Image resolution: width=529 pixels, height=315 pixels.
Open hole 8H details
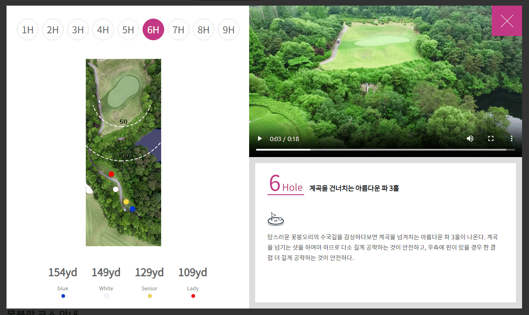click(204, 29)
